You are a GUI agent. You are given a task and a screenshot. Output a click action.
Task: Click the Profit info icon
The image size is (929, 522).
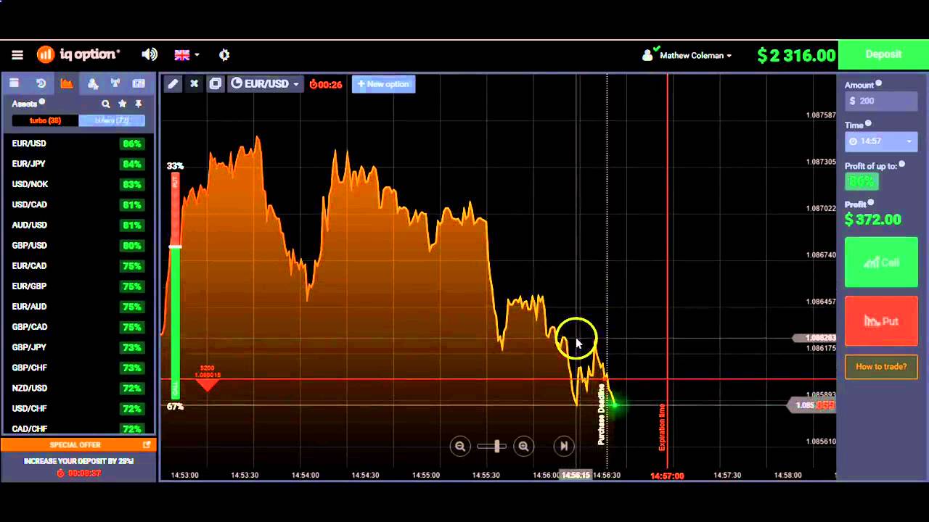point(871,203)
